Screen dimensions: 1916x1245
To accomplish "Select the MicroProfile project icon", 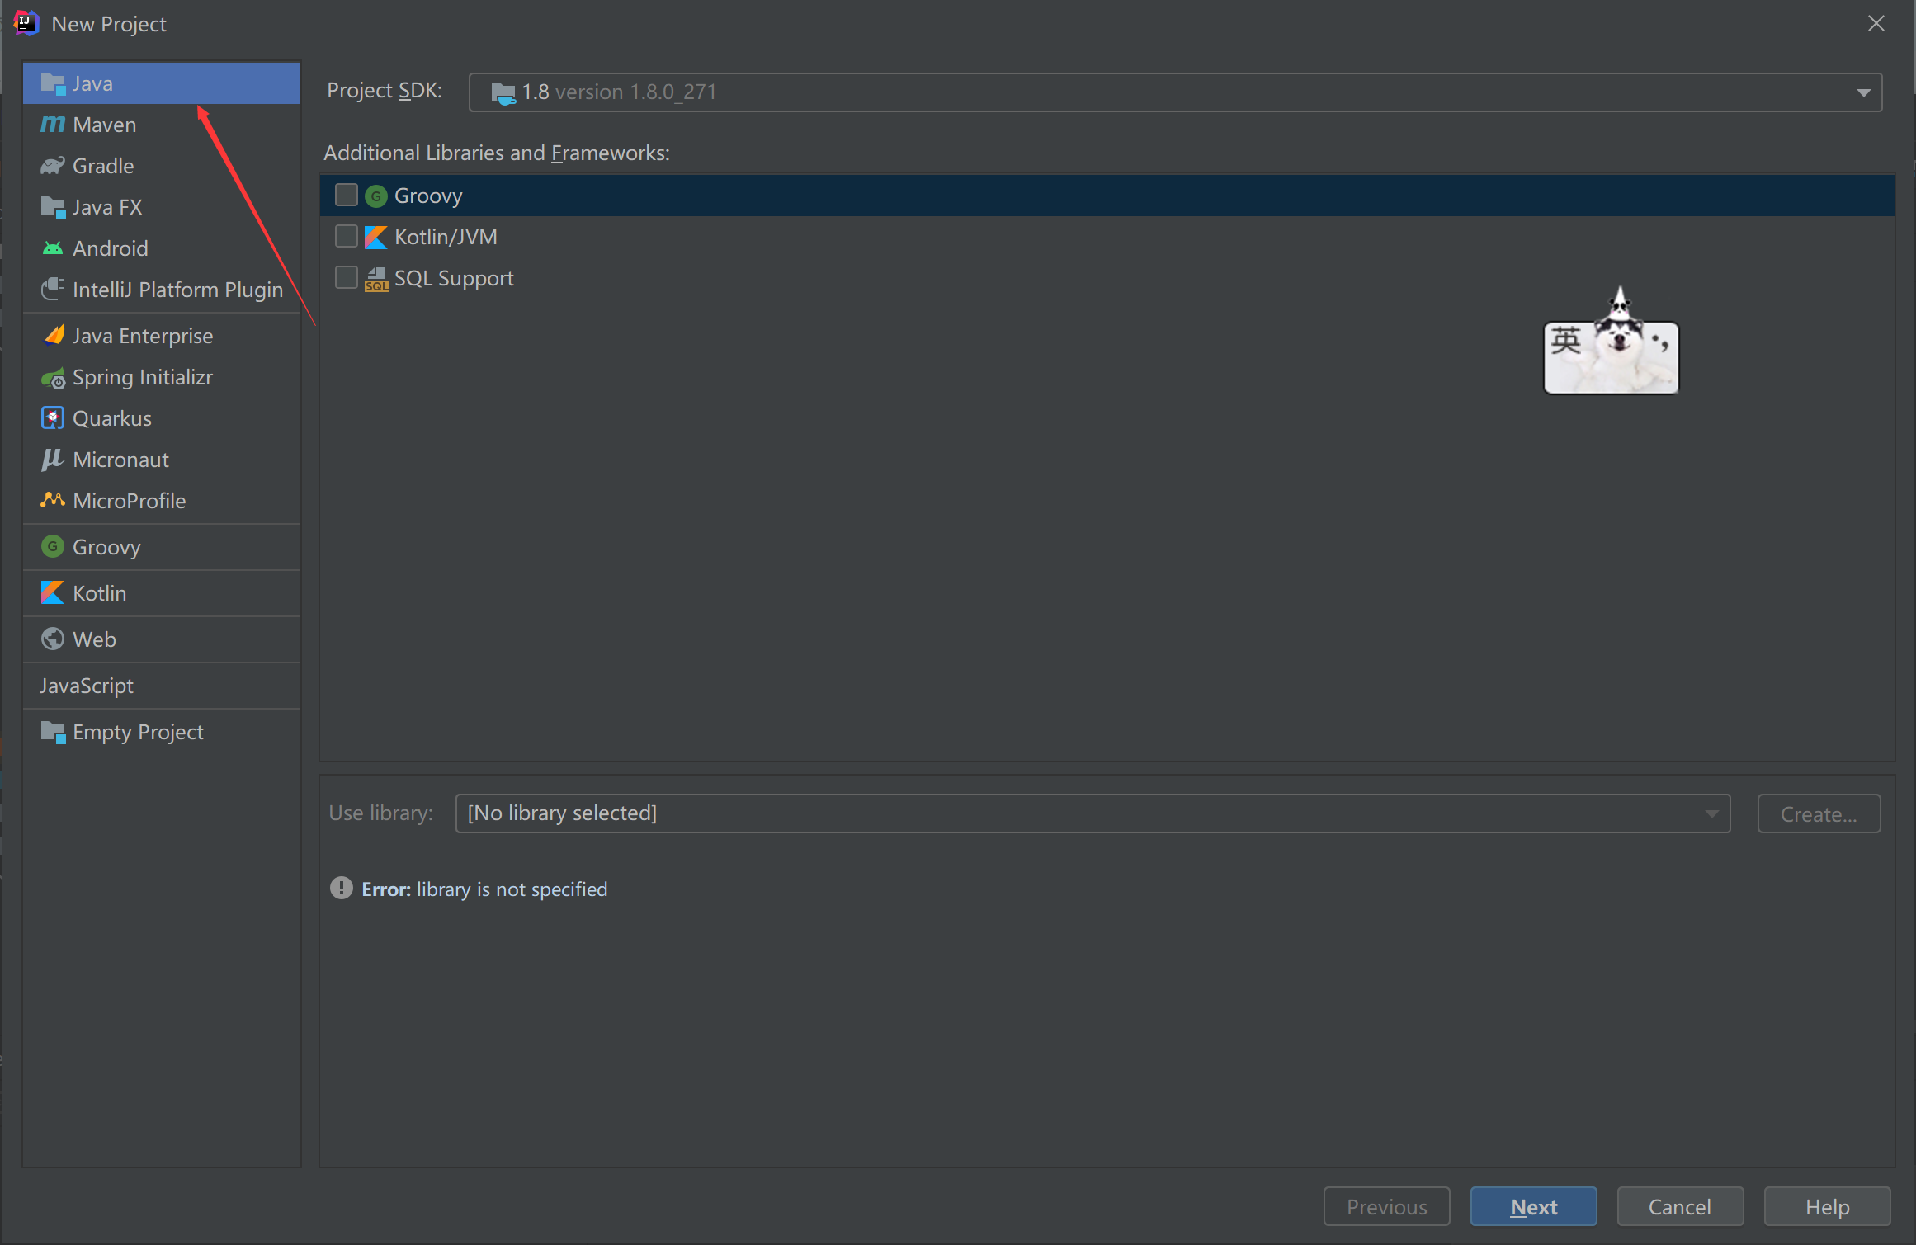I will point(53,500).
